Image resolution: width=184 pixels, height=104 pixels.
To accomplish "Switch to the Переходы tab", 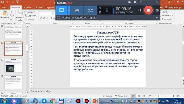I will pos(50,8).
